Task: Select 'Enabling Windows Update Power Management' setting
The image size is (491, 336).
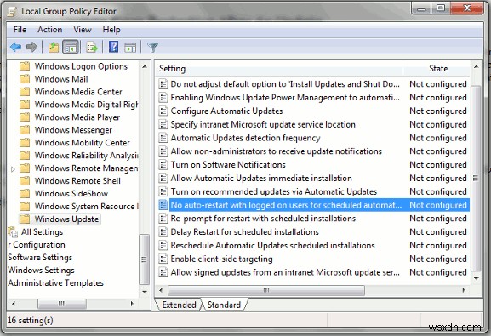Action: (x=313, y=97)
